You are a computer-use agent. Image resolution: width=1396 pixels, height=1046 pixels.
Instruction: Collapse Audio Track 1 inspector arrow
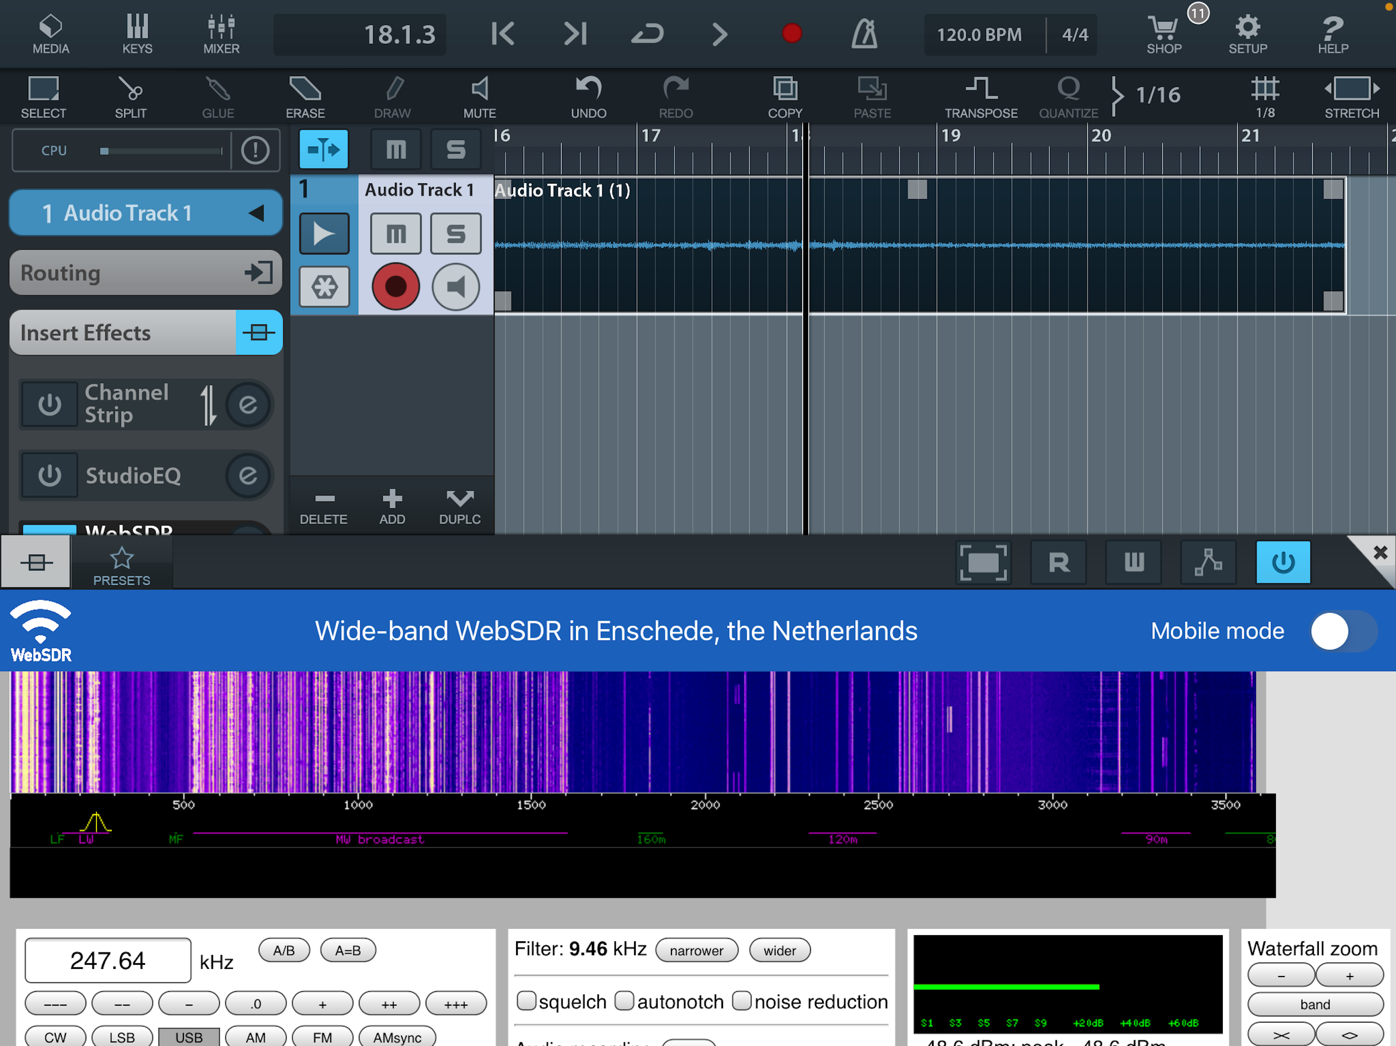(x=256, y=213)
